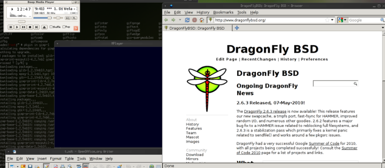Open browser View menu

tap(189, 12)
